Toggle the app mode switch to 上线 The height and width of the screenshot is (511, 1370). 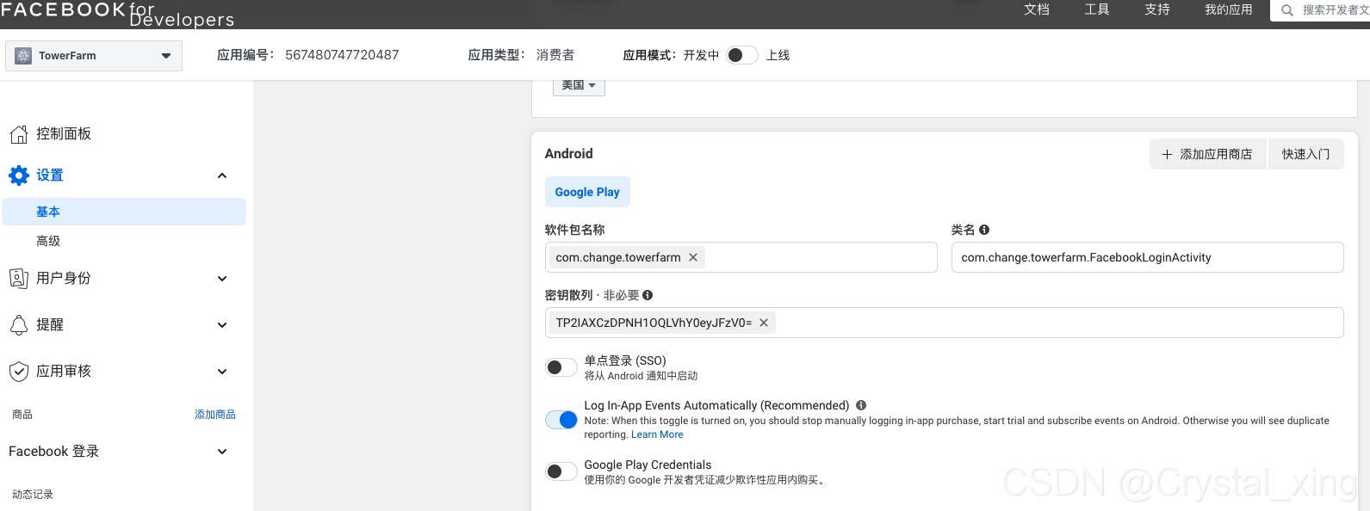tap(741, 55)
